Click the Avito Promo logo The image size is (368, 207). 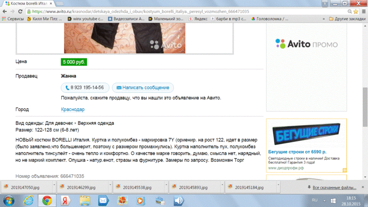point(300,44)
